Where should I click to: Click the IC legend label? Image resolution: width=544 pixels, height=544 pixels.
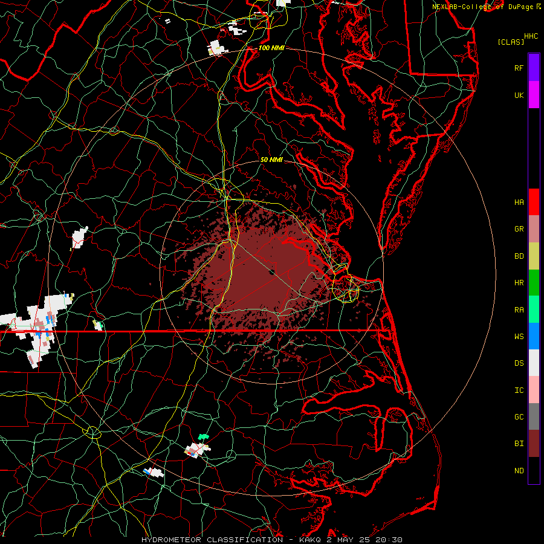pyautogui.click(x=519, y=390)
